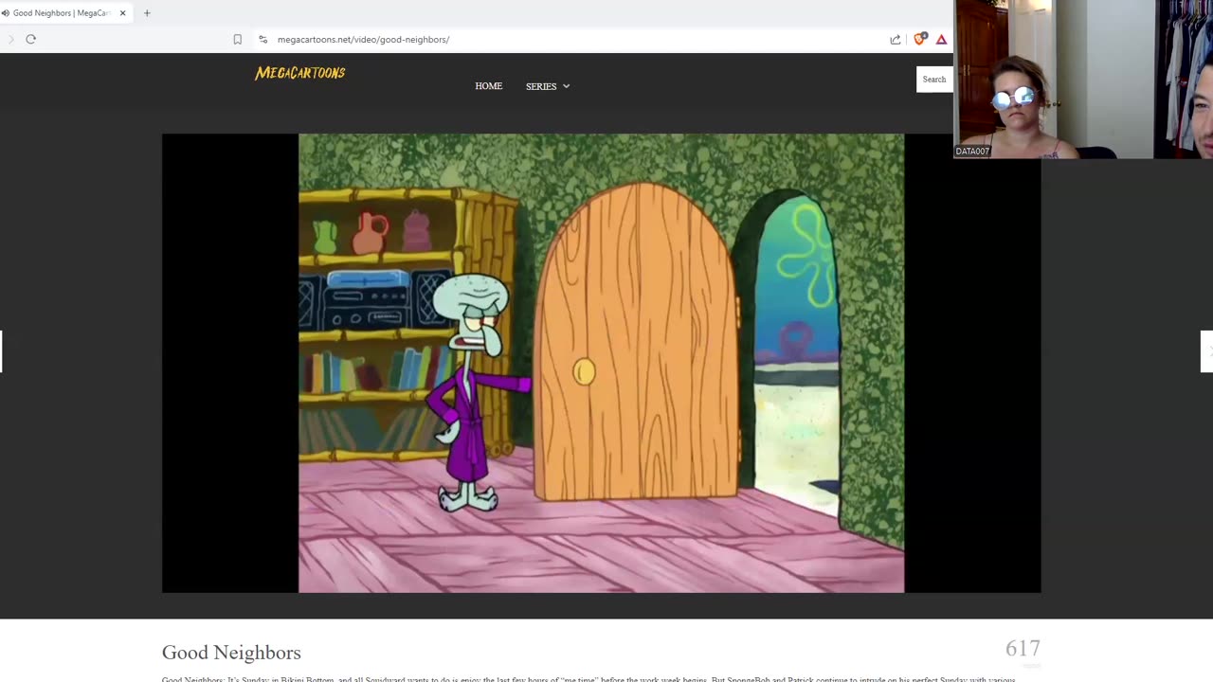Bookmark this page with the bookmark icon
The width and height of the screenshot is (1213, 682).
(238, 40)
